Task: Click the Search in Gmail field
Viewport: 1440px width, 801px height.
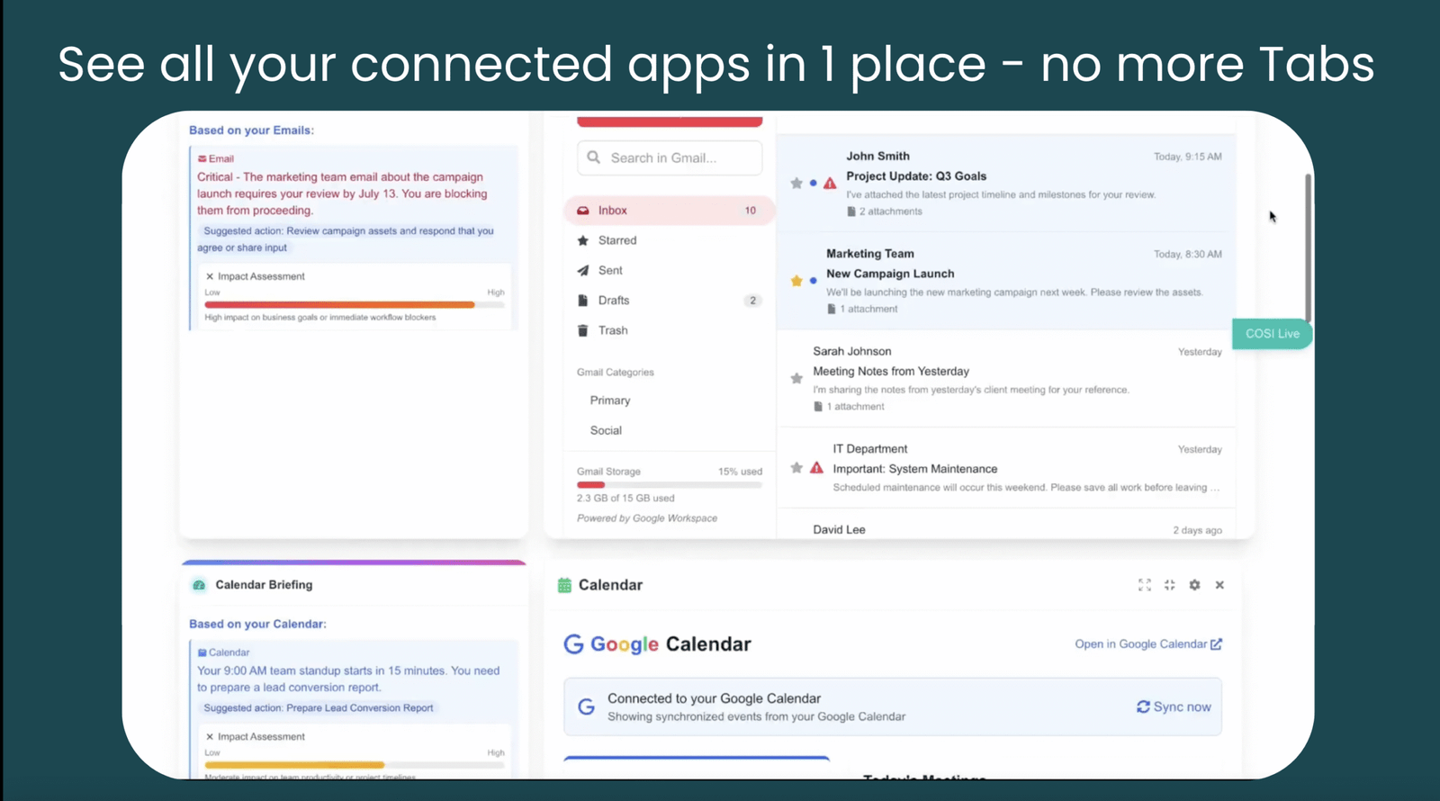Action: (x=670, y=157)
